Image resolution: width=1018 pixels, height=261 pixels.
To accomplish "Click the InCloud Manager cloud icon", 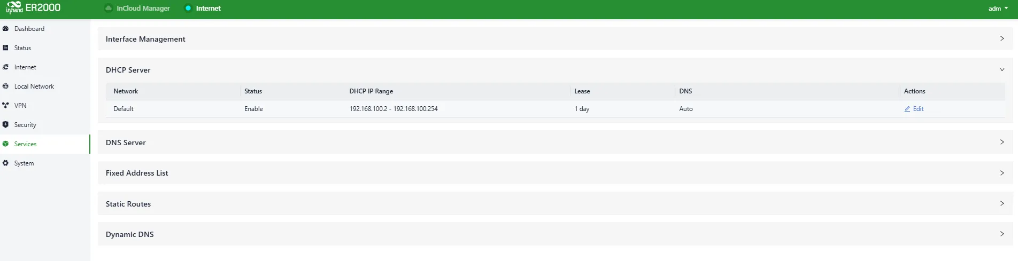I will point(109,8).
